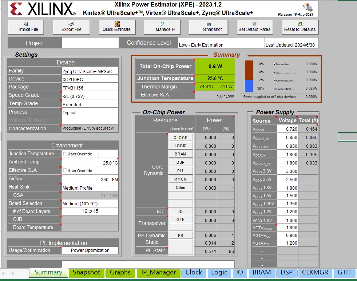
Task: Take a Snapshot using the toolbar button
Action: [x=209, y=27]
